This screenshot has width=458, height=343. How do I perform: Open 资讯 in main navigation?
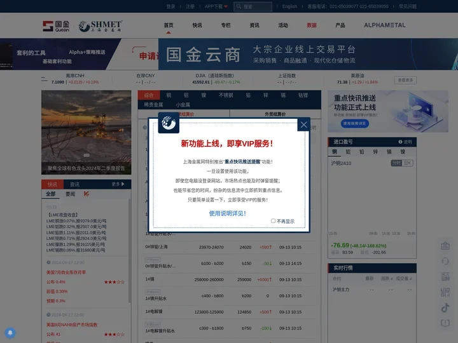tap(254, 25)
